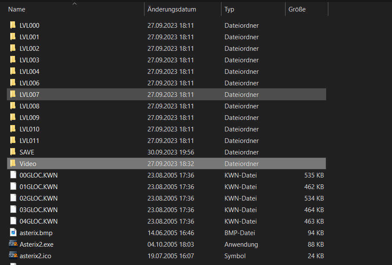
Task: Click the 24 KB size value
Action: [316, 256]
